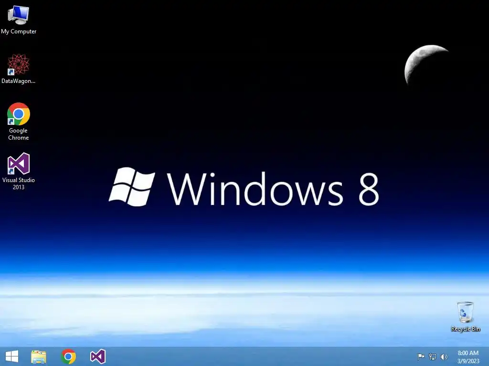Screen dimensions: 489x366
Task: Click the Google Chrome label text
Action: pos(19,134)
